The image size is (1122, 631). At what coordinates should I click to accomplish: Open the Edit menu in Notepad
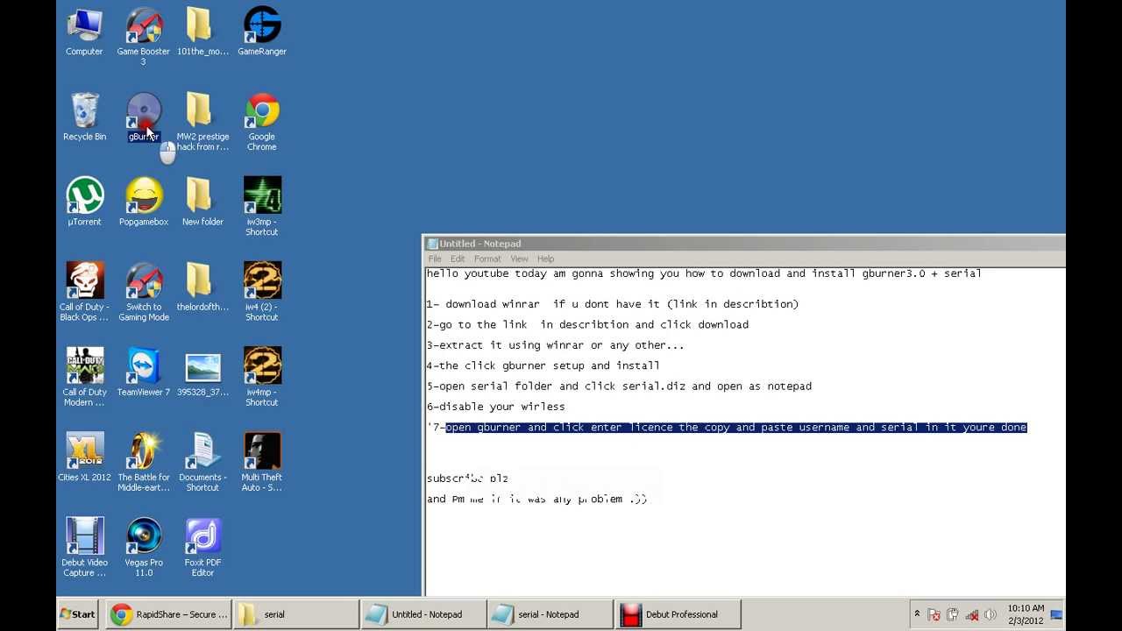[457, 258]
